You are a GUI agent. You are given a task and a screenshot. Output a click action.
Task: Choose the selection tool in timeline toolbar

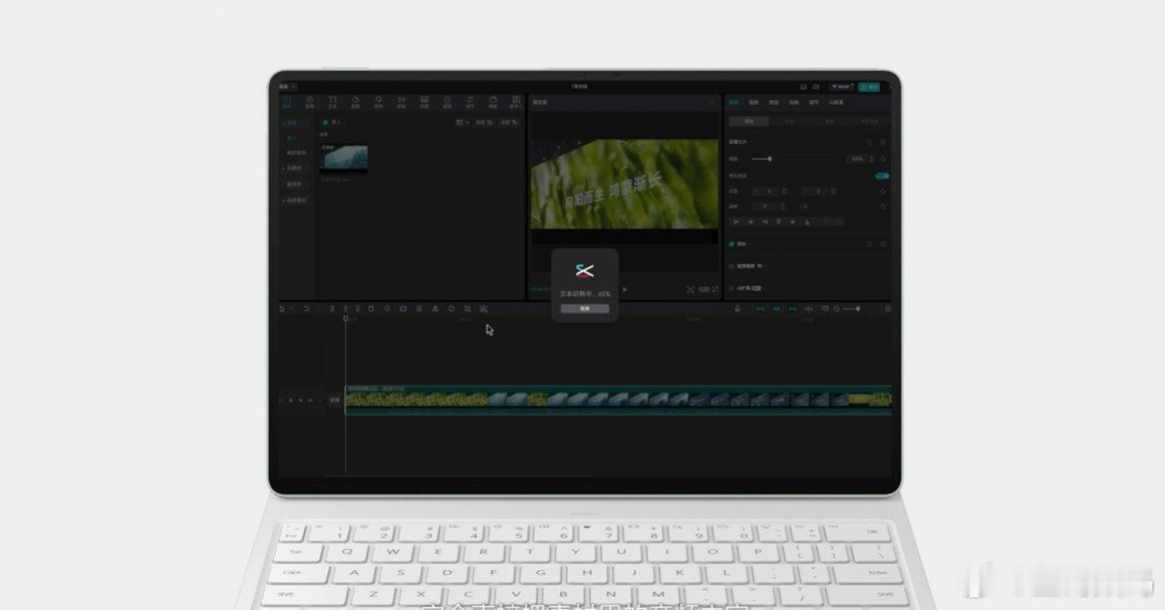click(x=283, y=309)
